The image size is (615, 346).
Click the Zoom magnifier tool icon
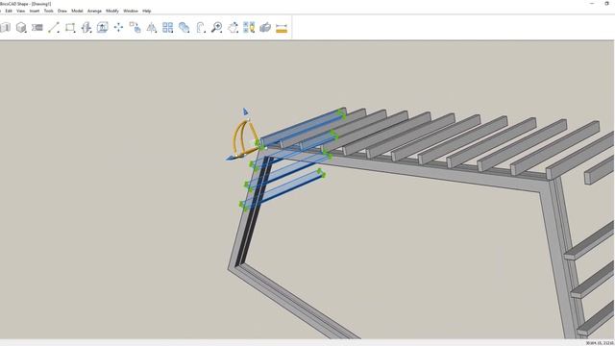pyautogui.click(x=216, y=27)
